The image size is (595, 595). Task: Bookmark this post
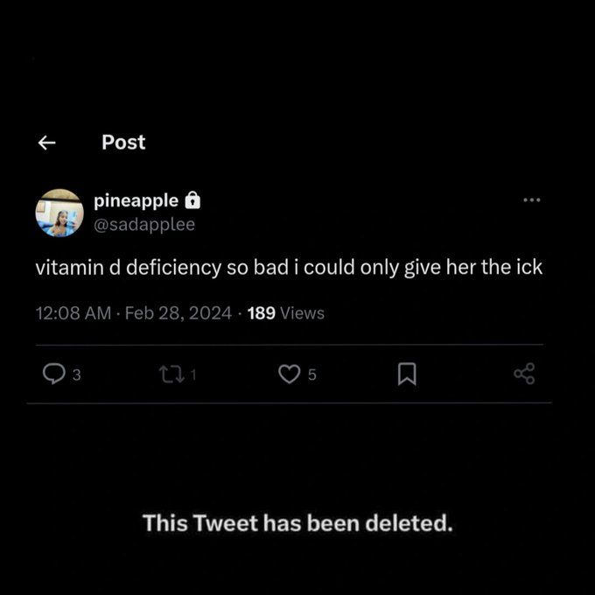pyautogui.click(x=407, y=374)
